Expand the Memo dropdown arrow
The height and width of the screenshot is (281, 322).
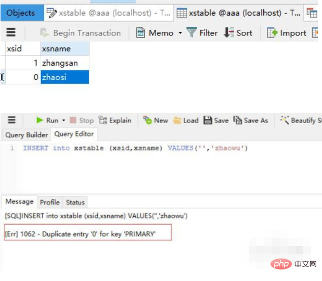180,33
